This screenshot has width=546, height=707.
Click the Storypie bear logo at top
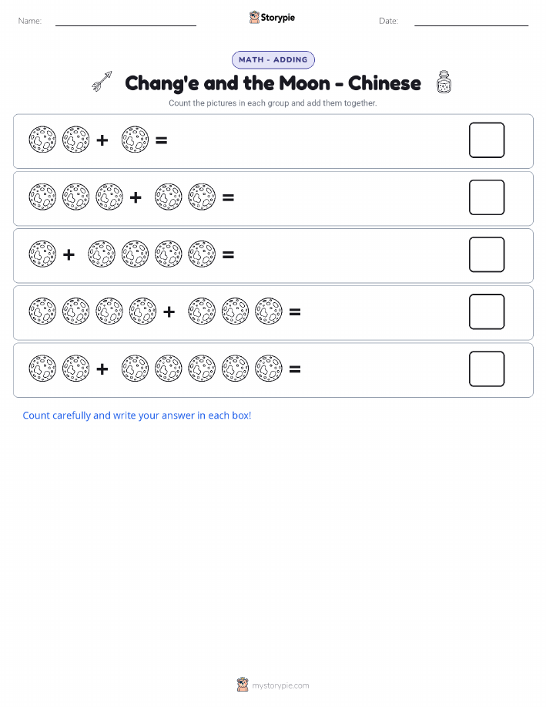coord(254,18)
